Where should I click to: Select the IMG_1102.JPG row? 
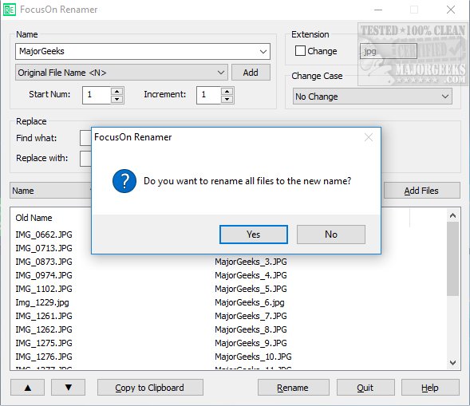(44, 289)
